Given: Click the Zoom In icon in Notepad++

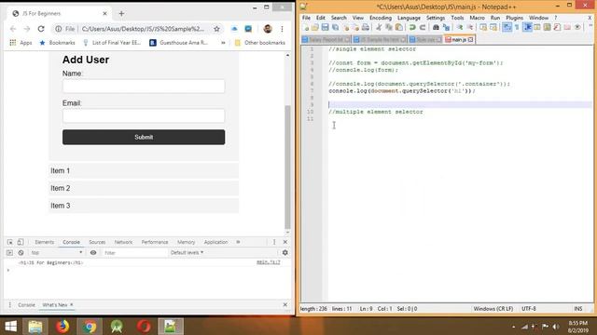Looking at the screenshot, I should tap(460, 27).
